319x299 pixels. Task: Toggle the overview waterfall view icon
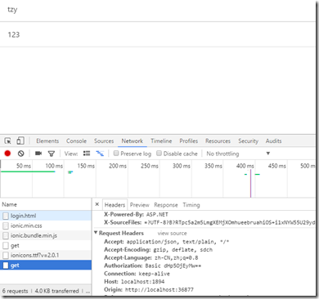coord(100,154)
